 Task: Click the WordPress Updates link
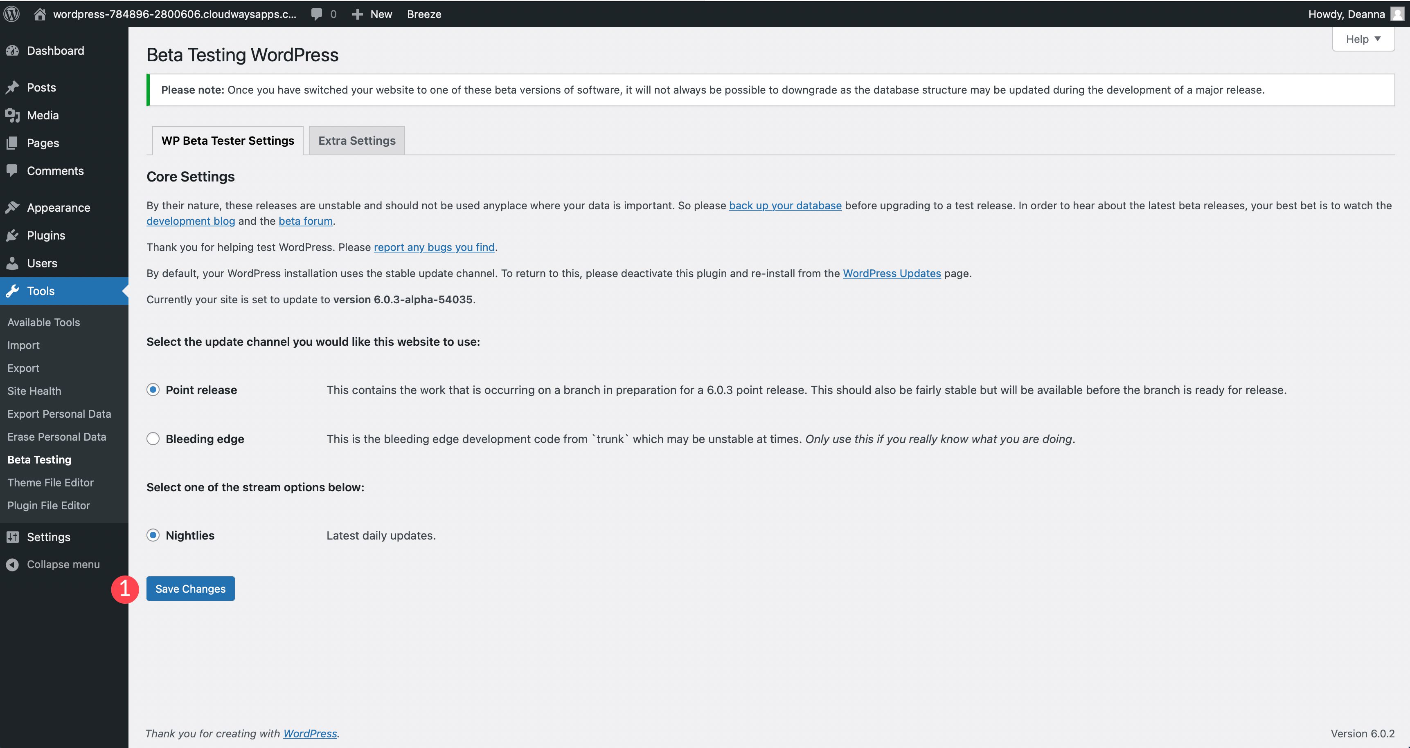click(x=892, y=273)
